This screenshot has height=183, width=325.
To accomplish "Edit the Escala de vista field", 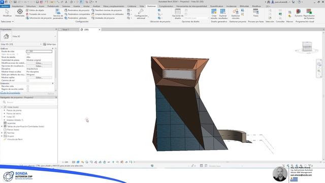I will 39,51.
